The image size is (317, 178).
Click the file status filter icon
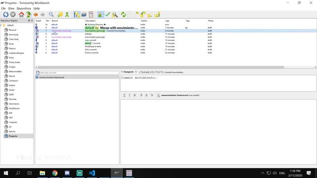click(38, 73)
